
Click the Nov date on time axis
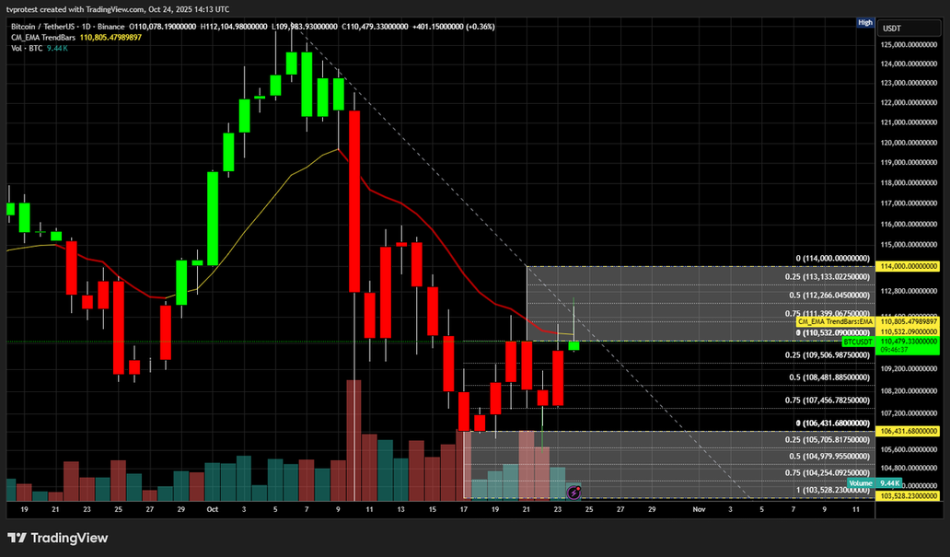700,508
